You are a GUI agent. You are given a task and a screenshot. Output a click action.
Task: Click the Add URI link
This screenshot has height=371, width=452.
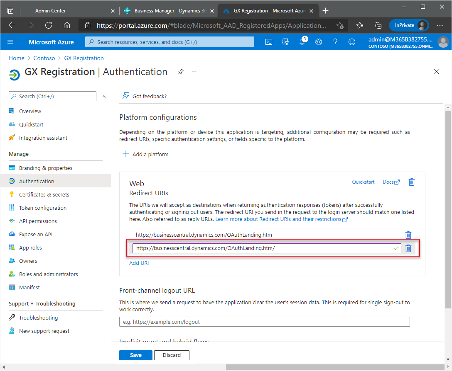click(139, 263)
